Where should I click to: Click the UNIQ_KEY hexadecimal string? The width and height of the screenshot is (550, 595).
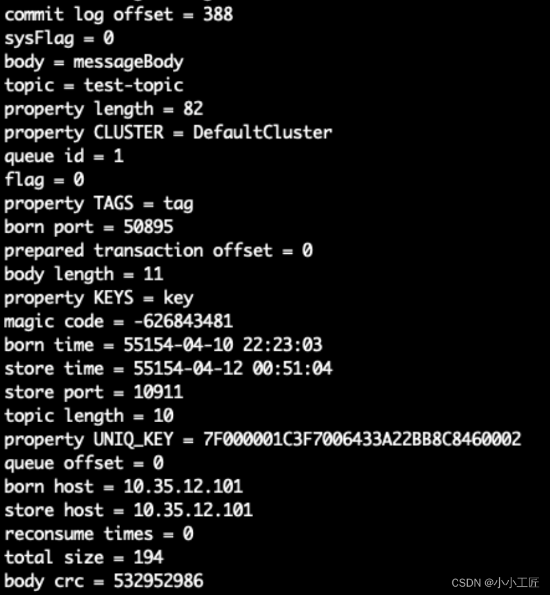(x=362, y=439)
